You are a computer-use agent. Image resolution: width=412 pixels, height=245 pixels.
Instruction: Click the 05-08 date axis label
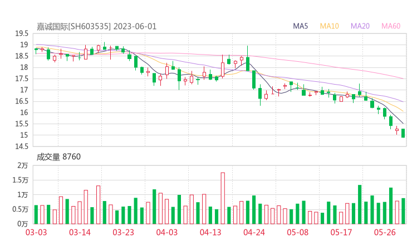[x=298, y=232]
